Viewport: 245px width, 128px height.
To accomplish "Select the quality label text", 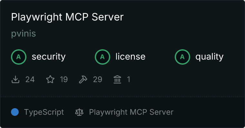I will click(209, 57).
